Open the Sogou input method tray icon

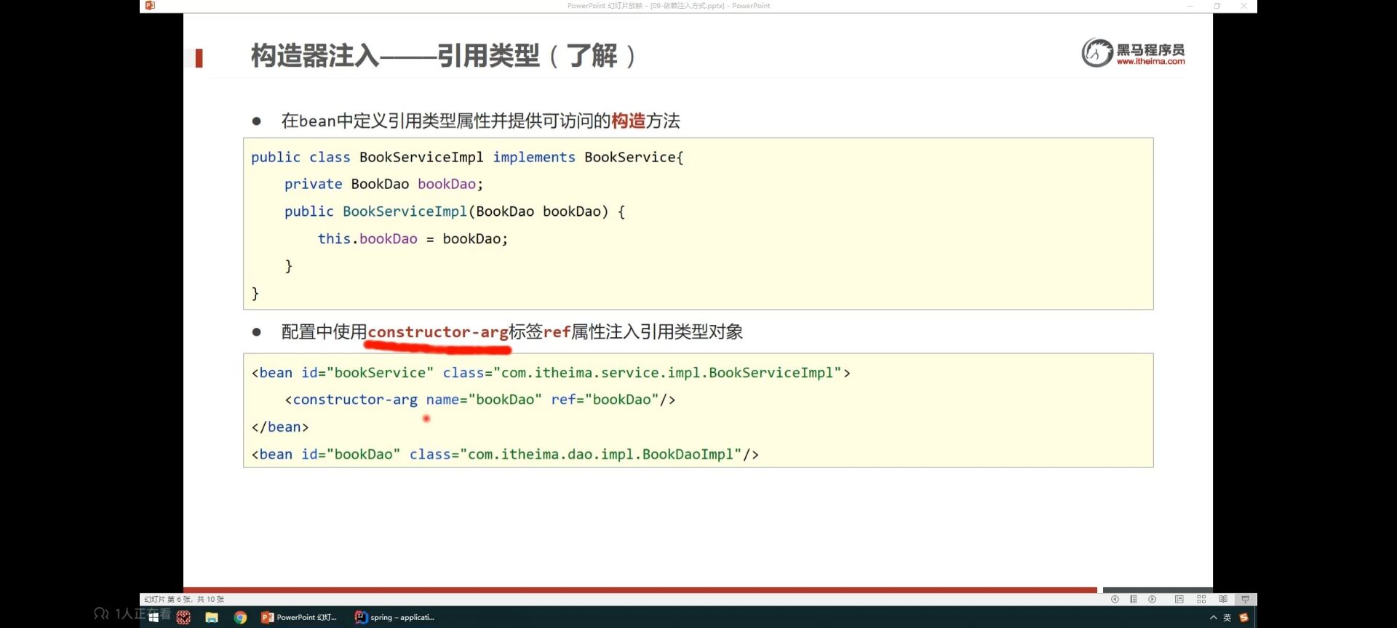[1243, 618]
